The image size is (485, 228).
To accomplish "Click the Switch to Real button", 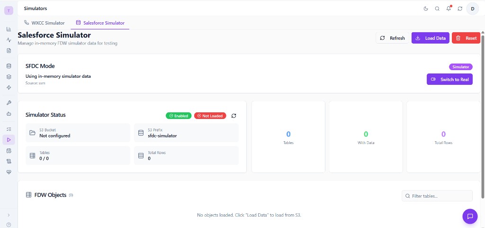I will pyautogui.click(x=449, y=79).
